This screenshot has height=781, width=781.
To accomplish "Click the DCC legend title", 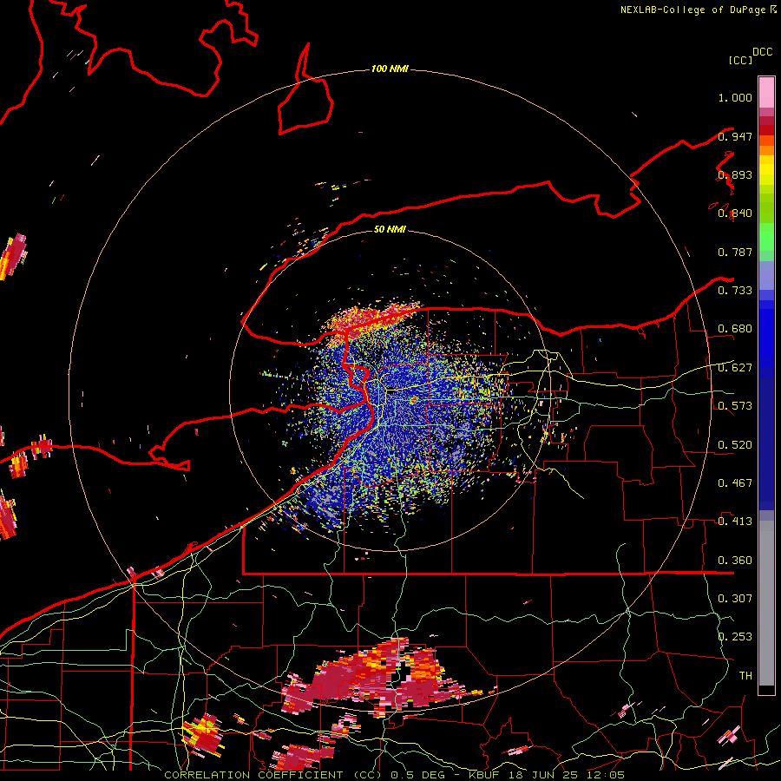I will (x=762, y=52).
